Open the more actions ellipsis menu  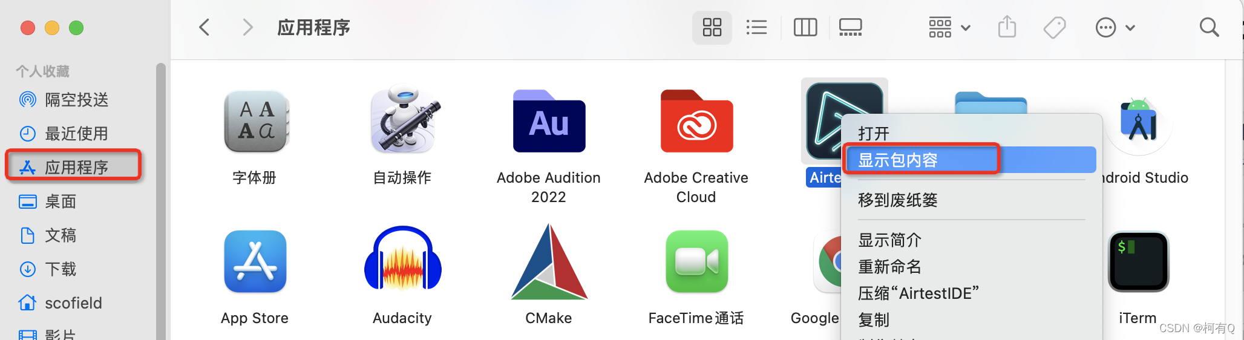pos(1115,27)
